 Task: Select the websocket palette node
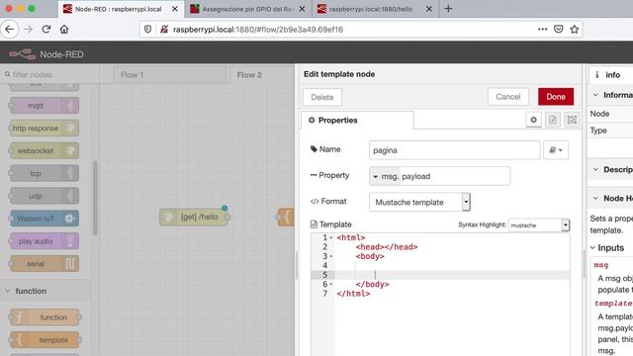click(45, 150)
